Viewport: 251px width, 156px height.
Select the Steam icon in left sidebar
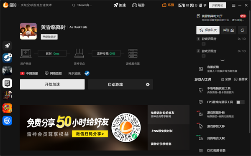click(x=7, y=58)
